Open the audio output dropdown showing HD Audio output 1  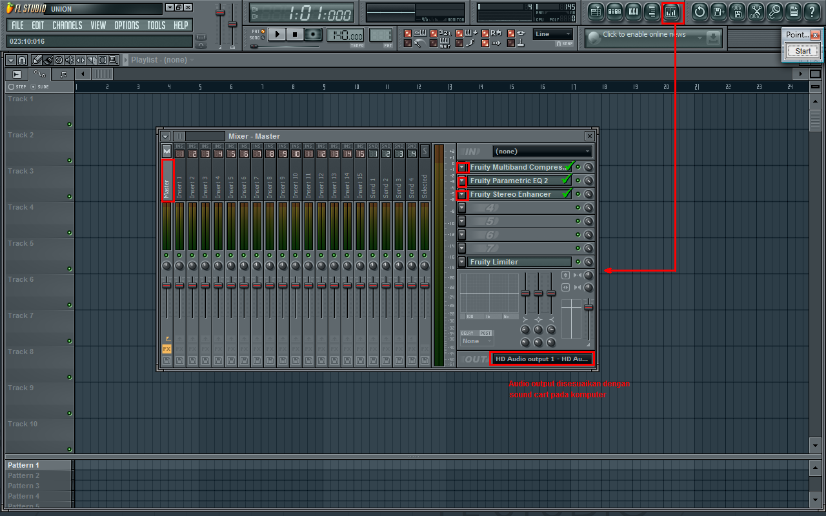(542, 359)
